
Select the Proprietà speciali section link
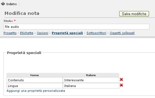coord(67,33)
